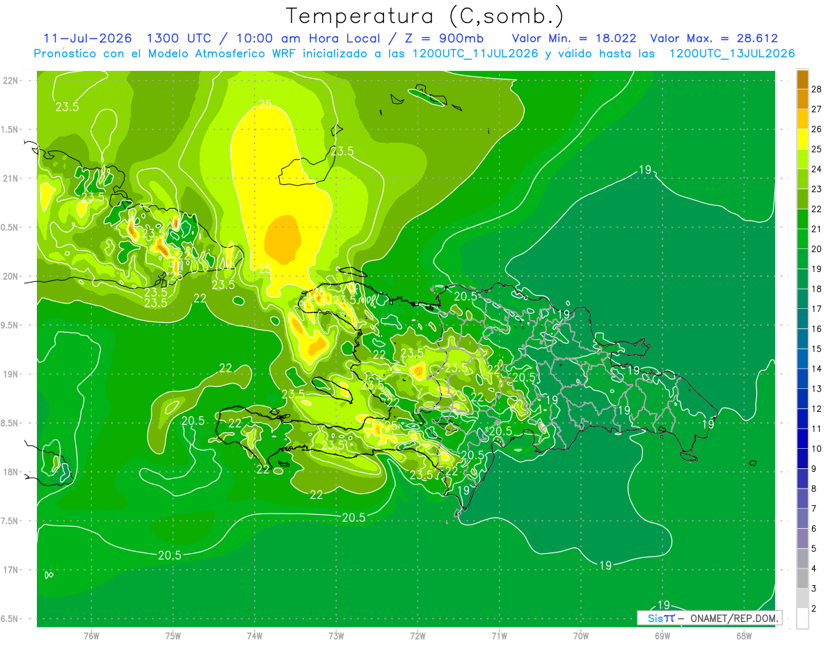Image resolution: width=835 pixels, height=645 pixels.
Task: Click the "75W" longitude axis label
Action: click(x=173, y=635)
